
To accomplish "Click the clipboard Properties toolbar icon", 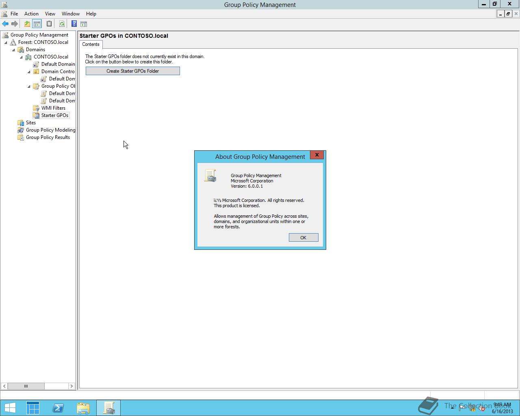I will pyautogui.click(x=49, y=24).
